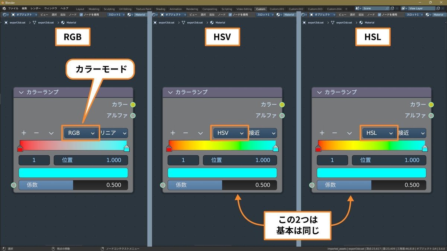447x251 pixels.
Task: Add a new view layer with the copy icon
Action: (439, 8)
